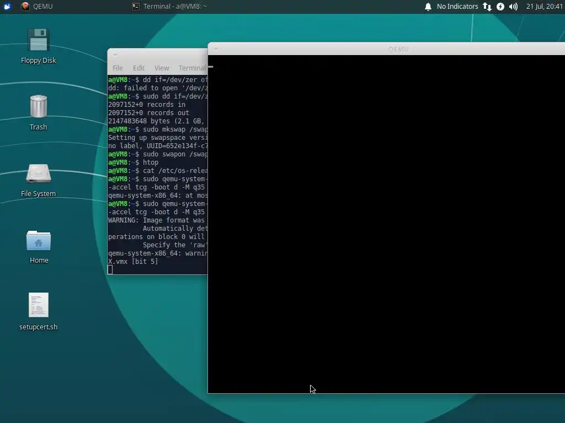Click the No Indicators panel text
565x423 pixels.
[x=457, y=7]
